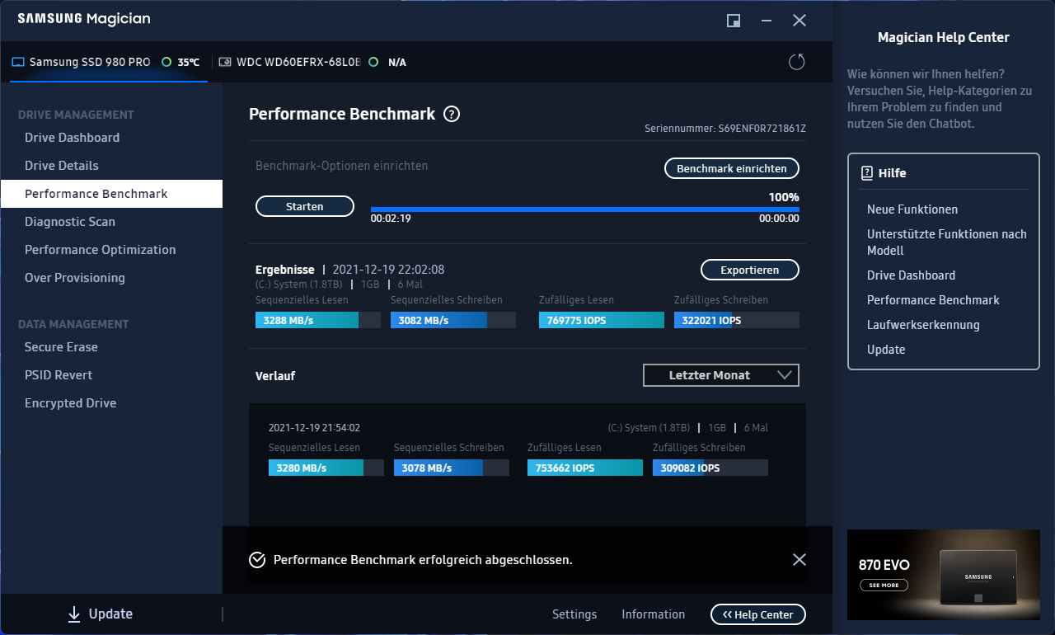1055x635 pixels.
Task: Select the Samsung SSD 980 PRO tab
Action: click(x=107, y=62)
